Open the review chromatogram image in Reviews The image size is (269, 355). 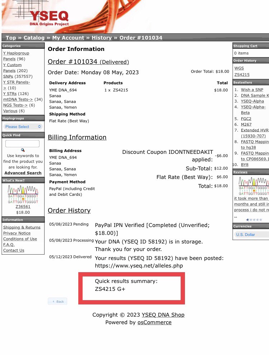pyautogui.click(x=254, y=186)
